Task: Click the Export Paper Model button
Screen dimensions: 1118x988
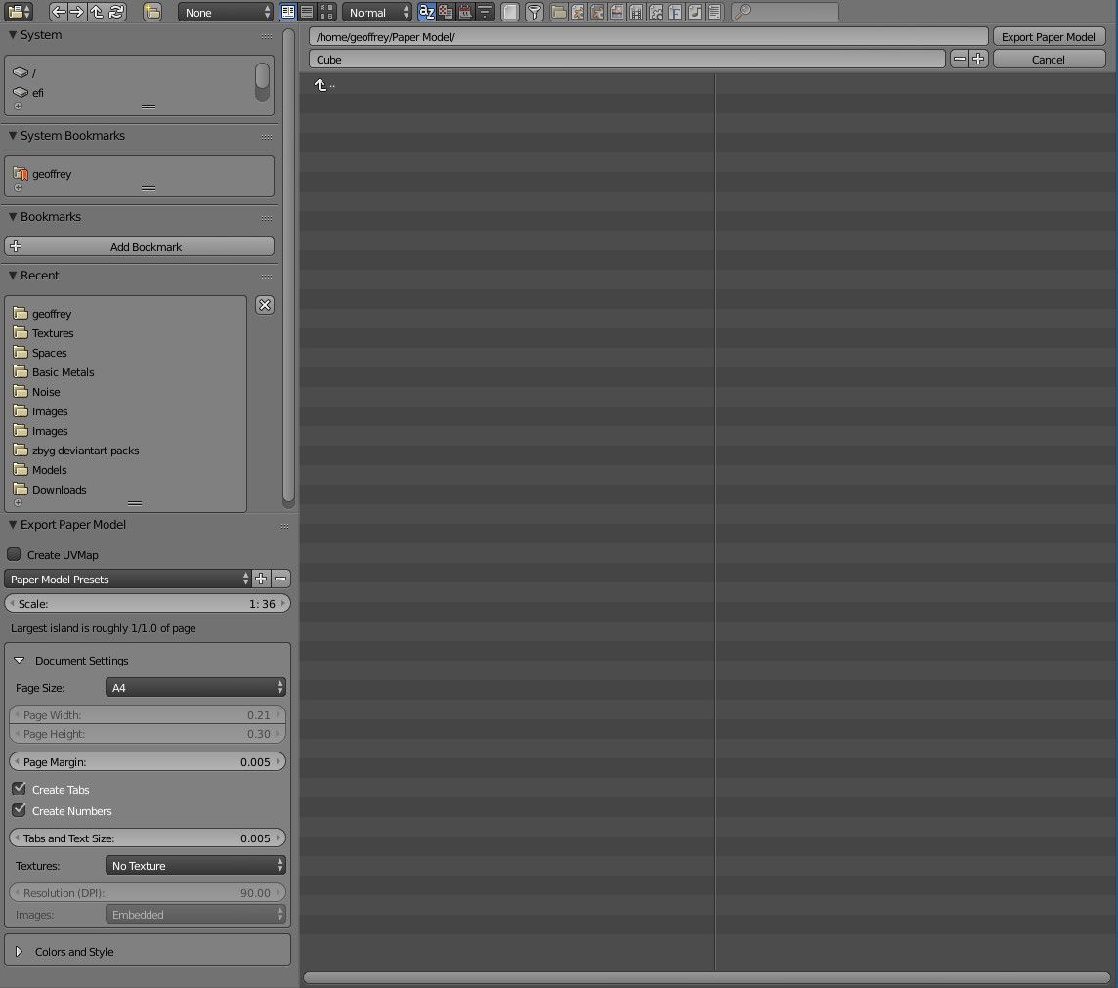Action: click(x=1049, y=35)
